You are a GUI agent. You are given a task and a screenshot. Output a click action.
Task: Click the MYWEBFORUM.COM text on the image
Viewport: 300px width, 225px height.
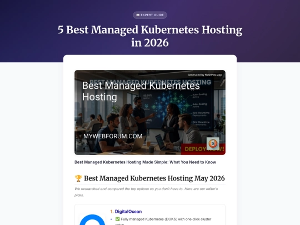(113, 136)
